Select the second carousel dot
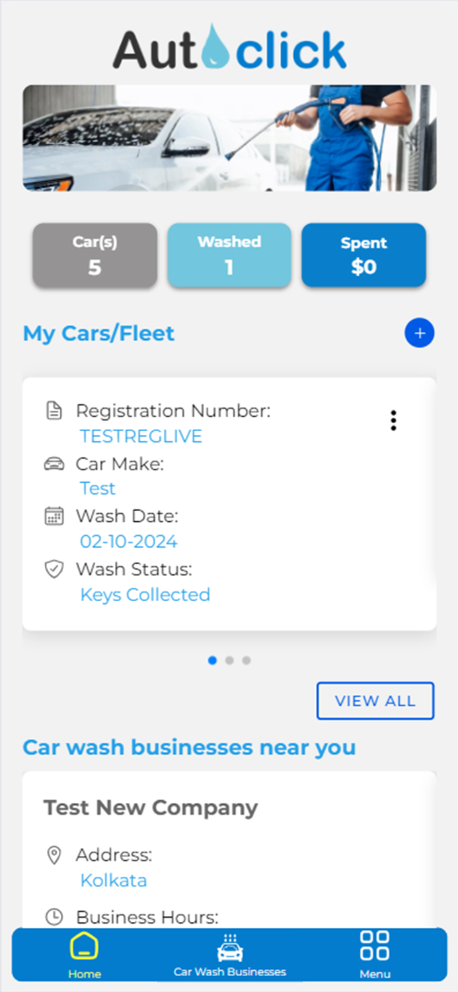 pyautogui.click(x=229, y=660)
